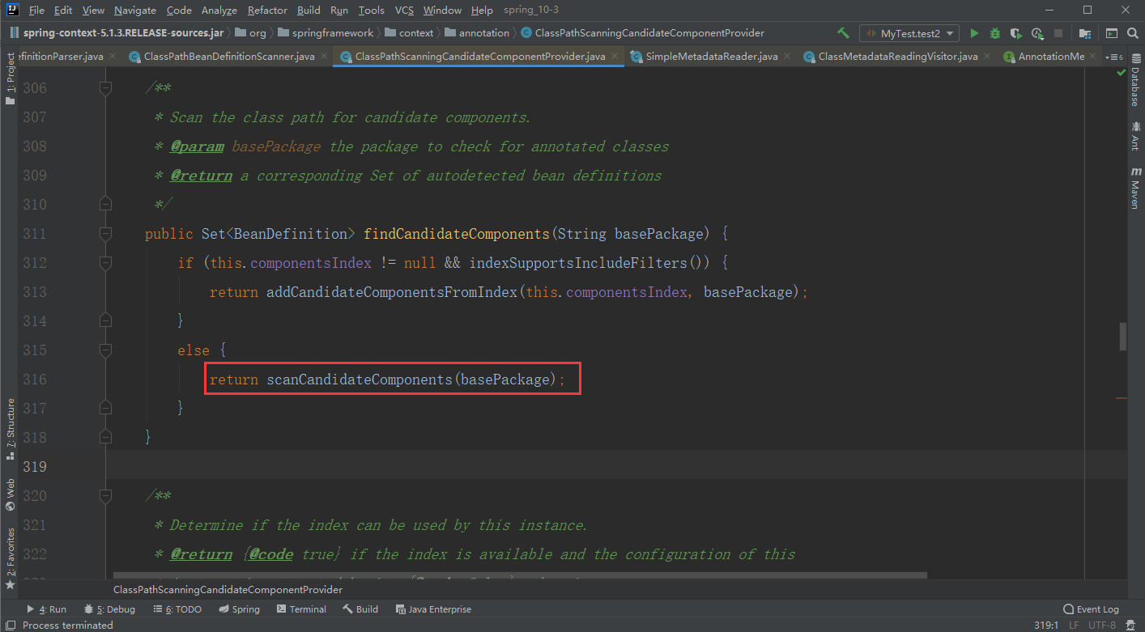Run MyTest.test2 with the green play icon

974,33
